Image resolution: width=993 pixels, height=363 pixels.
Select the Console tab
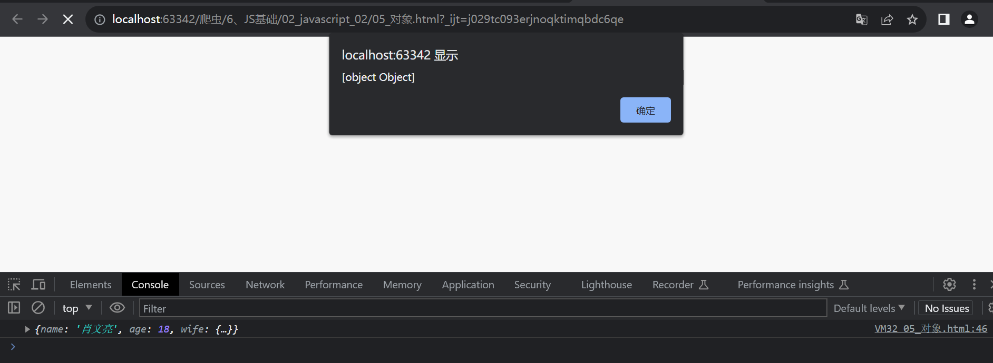(150, 285)
